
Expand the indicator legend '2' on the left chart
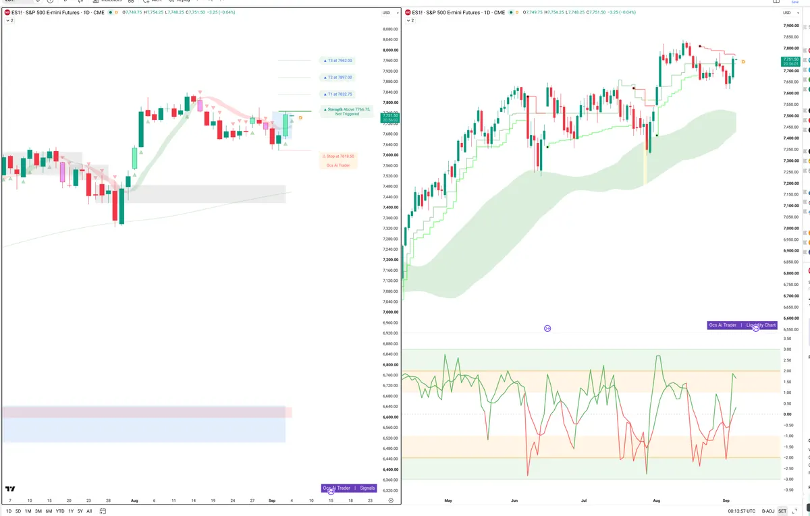[x=9, y=21]
